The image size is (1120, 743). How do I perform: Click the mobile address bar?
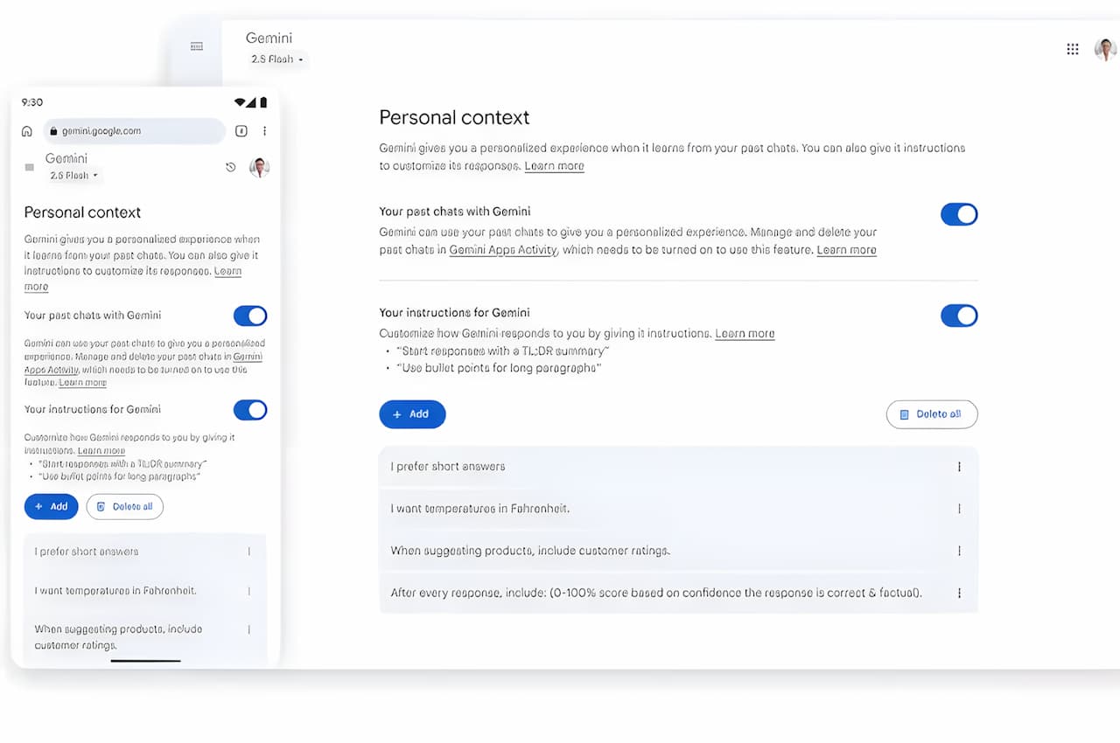[134, 131]
